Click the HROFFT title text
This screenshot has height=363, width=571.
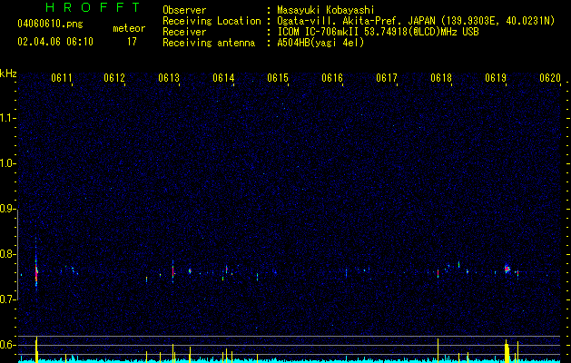pos(93,7)
